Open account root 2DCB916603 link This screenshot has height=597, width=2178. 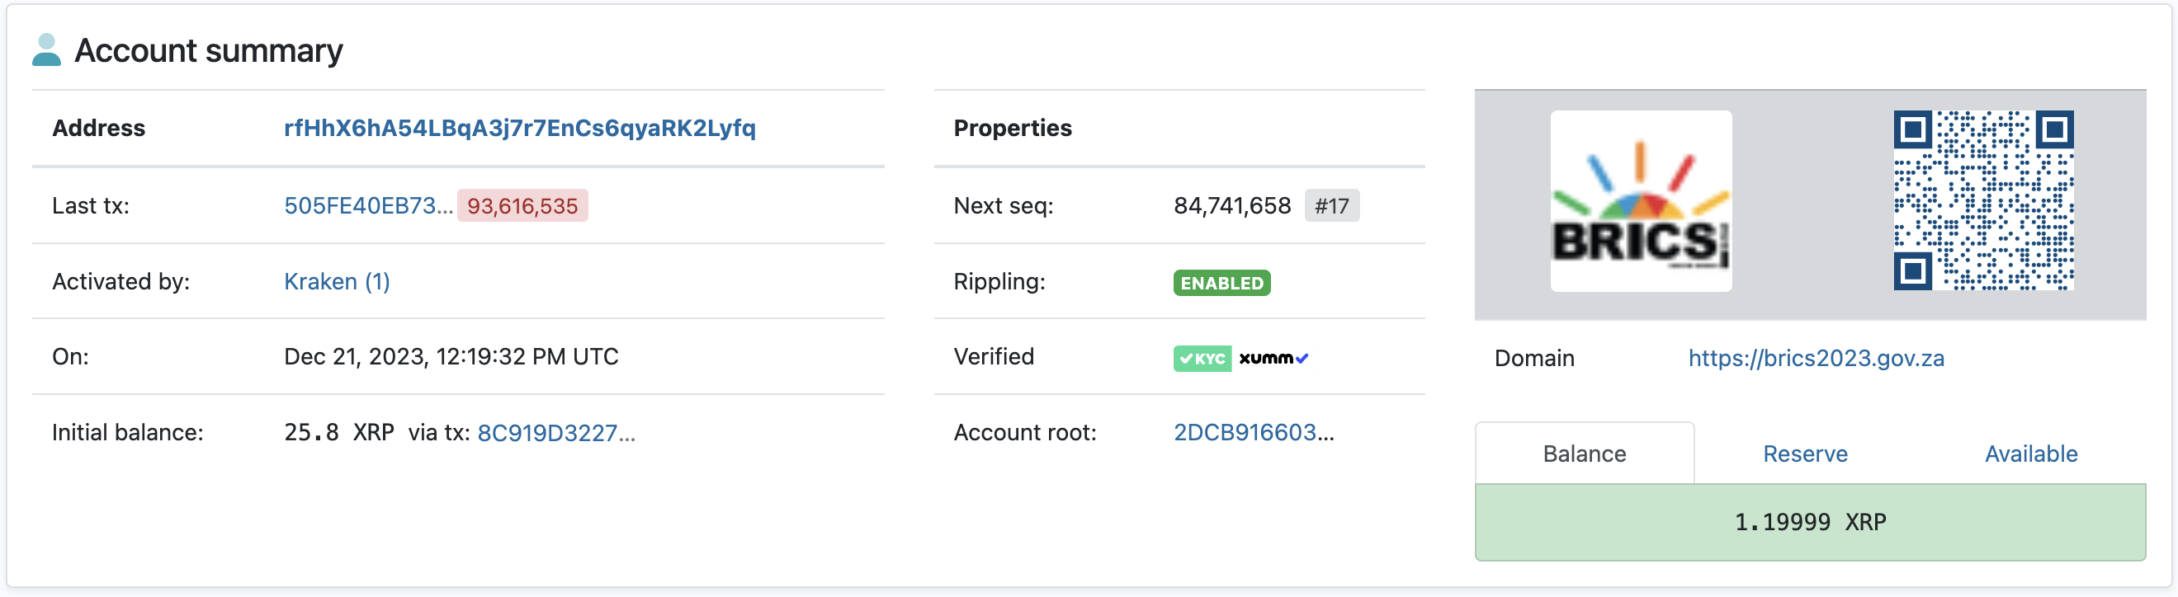1253,432
